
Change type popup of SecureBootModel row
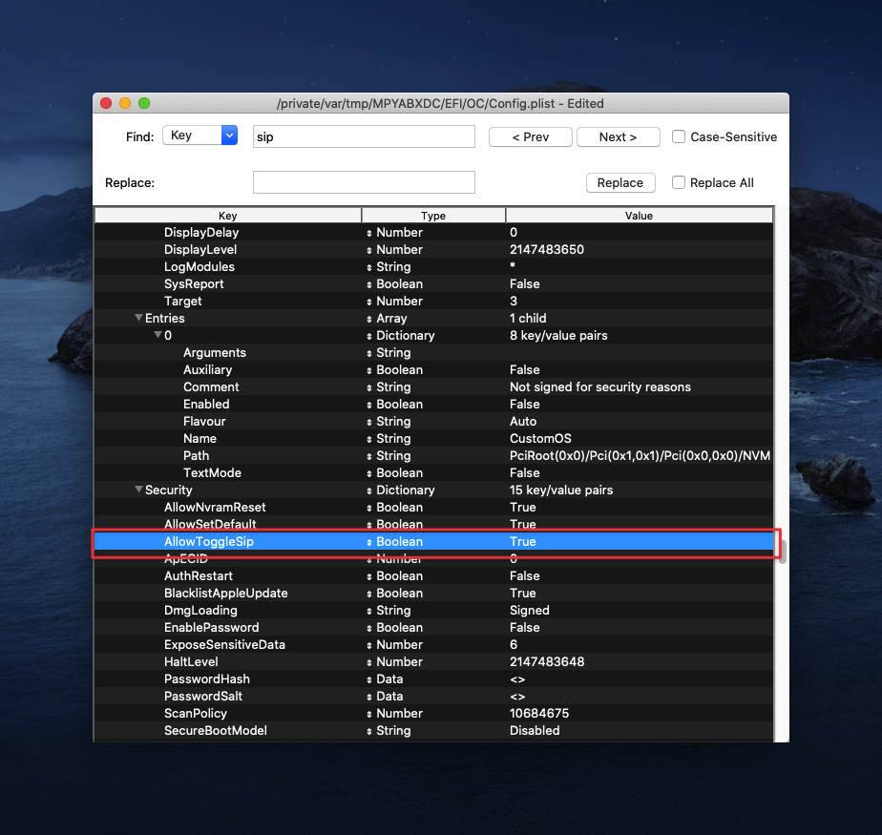[369, 731]
